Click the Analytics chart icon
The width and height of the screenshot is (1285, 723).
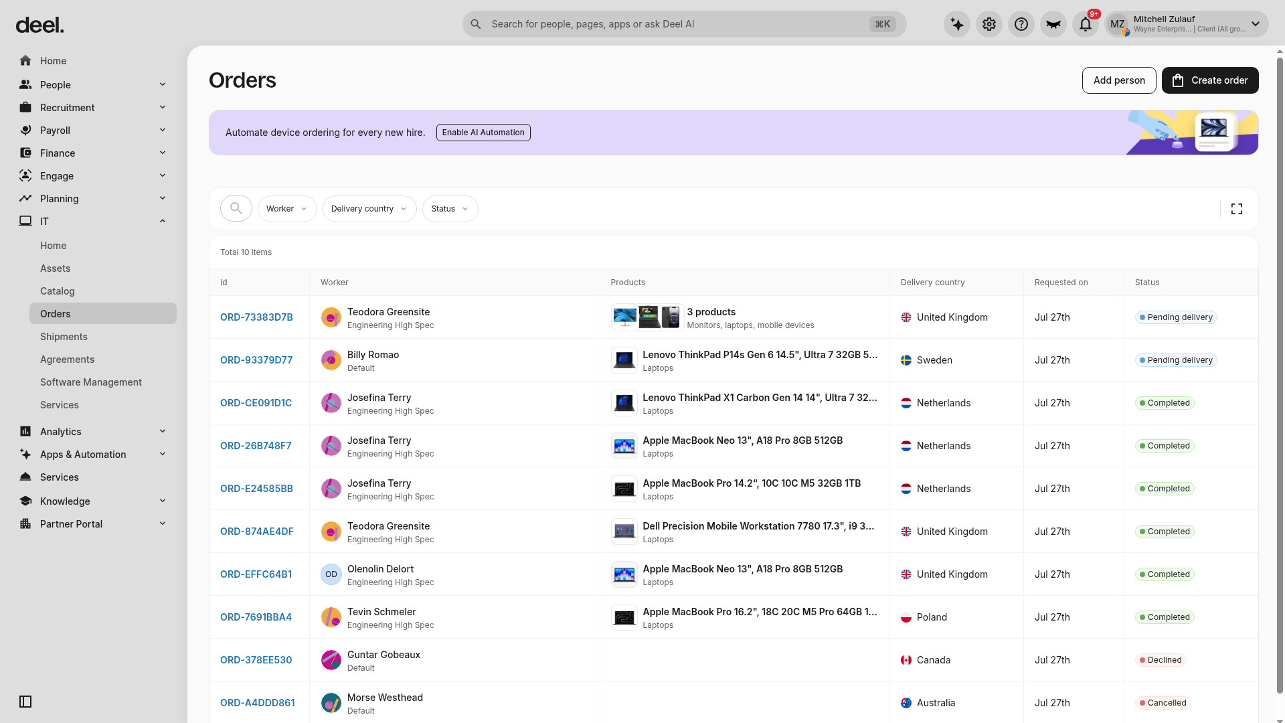25,431
